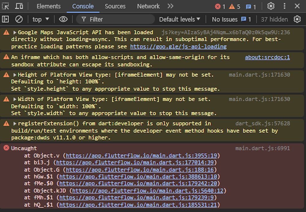Toggle device toolbar emulation icon
Screen dimensions: 306x212
19,6
